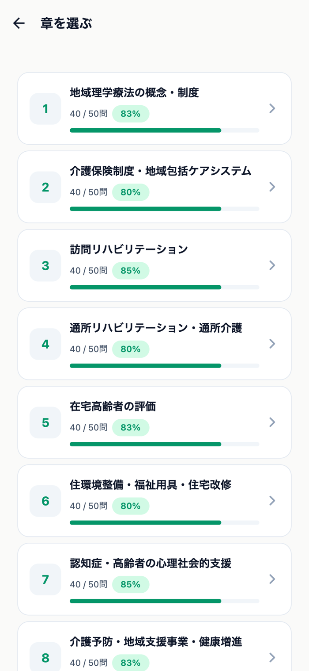Select chapter number 8 badge
Viewport: 309px width, 671px height.
coord(45,657)
